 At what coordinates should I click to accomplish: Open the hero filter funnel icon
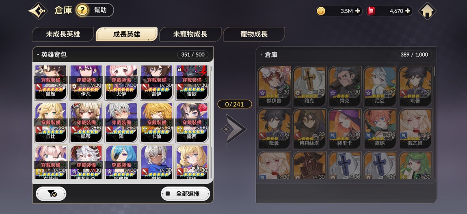click(51, 194)
